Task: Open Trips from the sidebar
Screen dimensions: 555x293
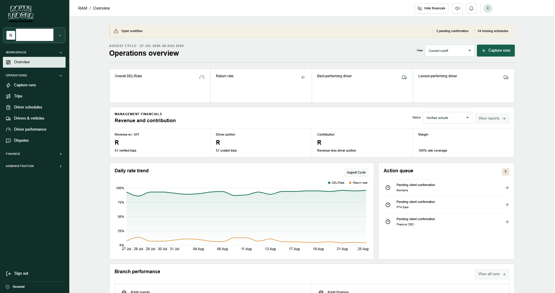Action: coord(34,96)
